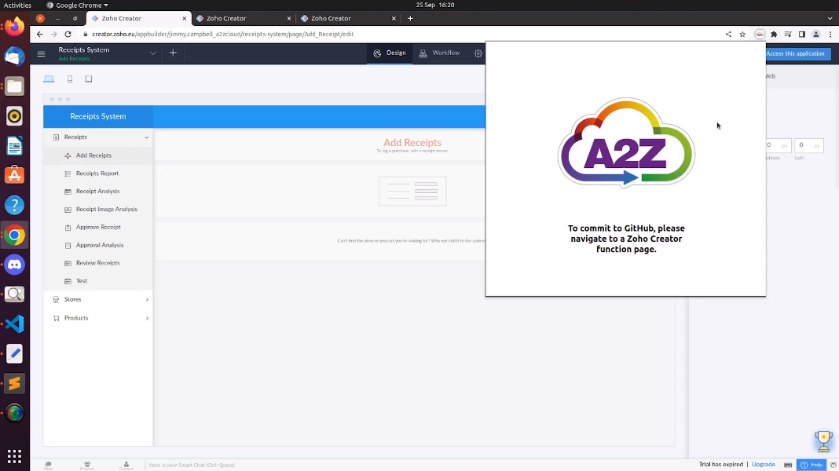
Task: Open the settings gear beside Workflow
Action: point(478,53)
